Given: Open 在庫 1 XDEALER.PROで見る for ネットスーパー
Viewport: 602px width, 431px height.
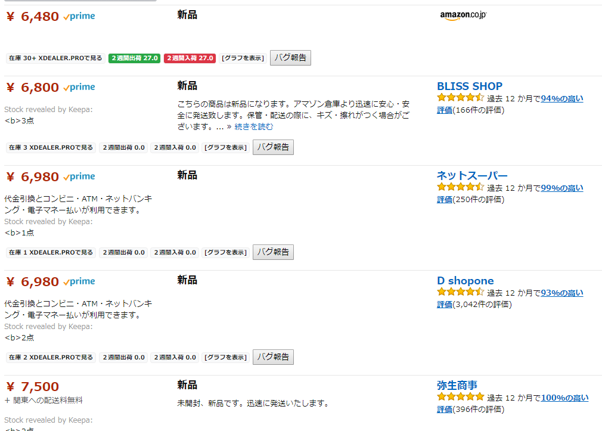Looking at the screenshot, I should click(51, 252).
